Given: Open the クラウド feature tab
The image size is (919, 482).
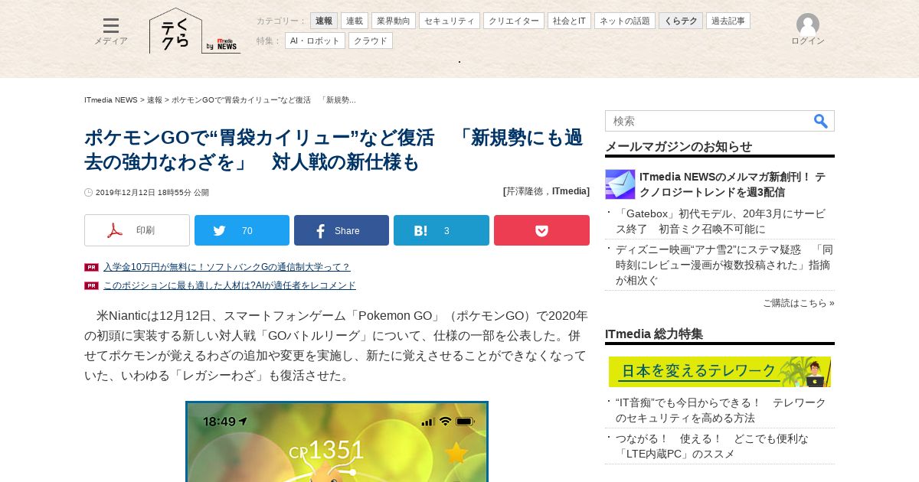Looking at the screenshot, I should [x=371, y=41].
